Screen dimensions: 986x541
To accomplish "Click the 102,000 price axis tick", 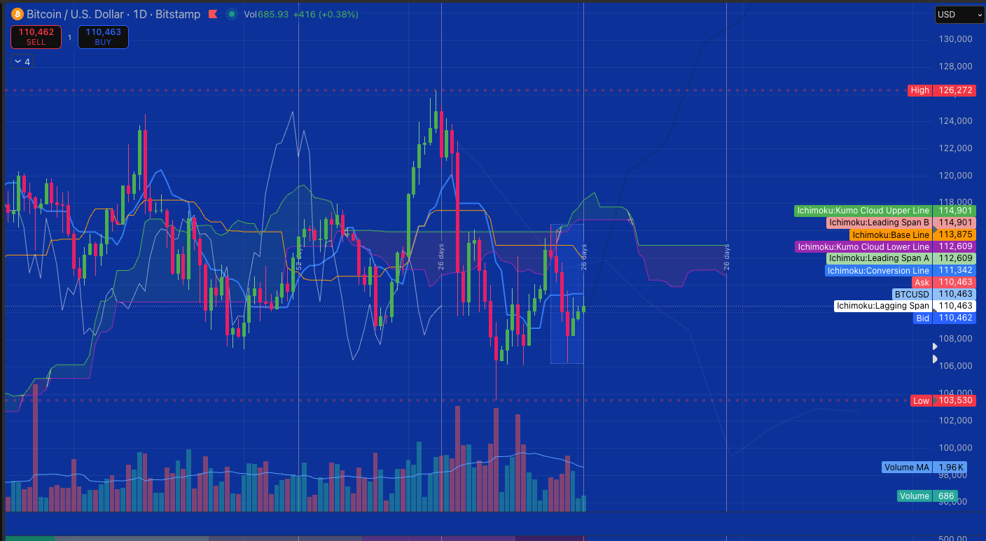I will [955, 421].
